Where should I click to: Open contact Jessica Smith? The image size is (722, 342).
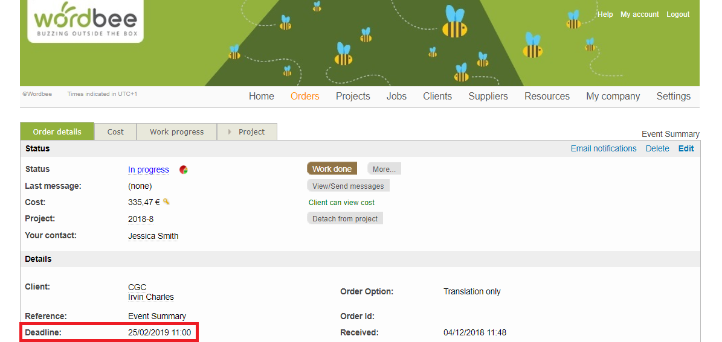153,236
